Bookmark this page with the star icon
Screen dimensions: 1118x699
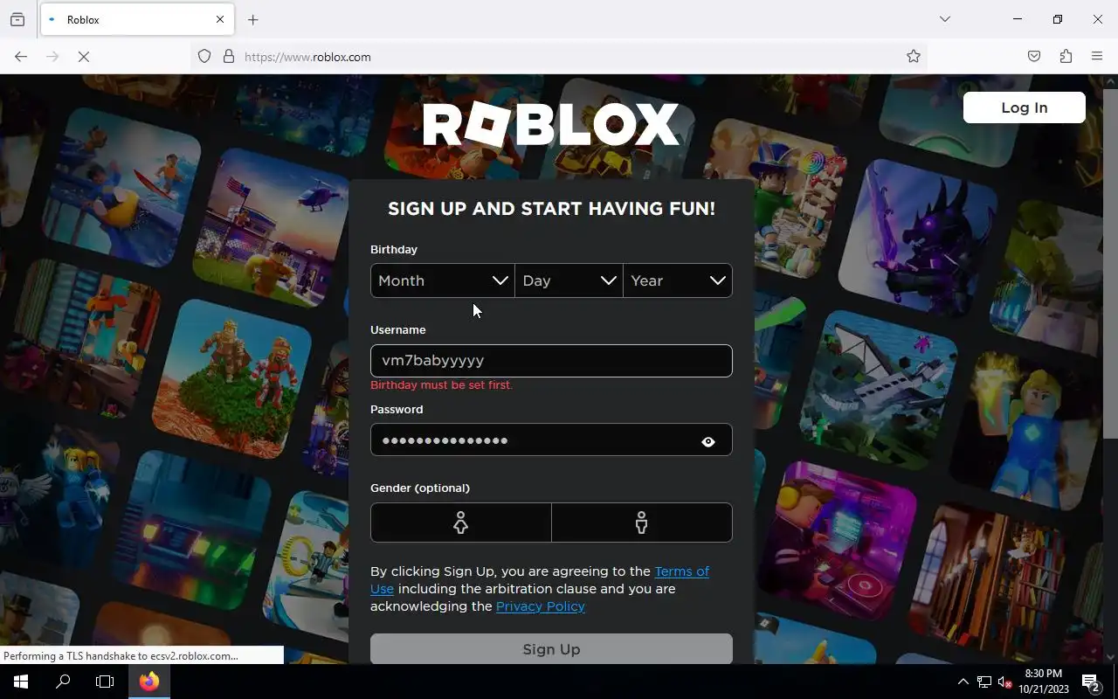click(914, 57)
